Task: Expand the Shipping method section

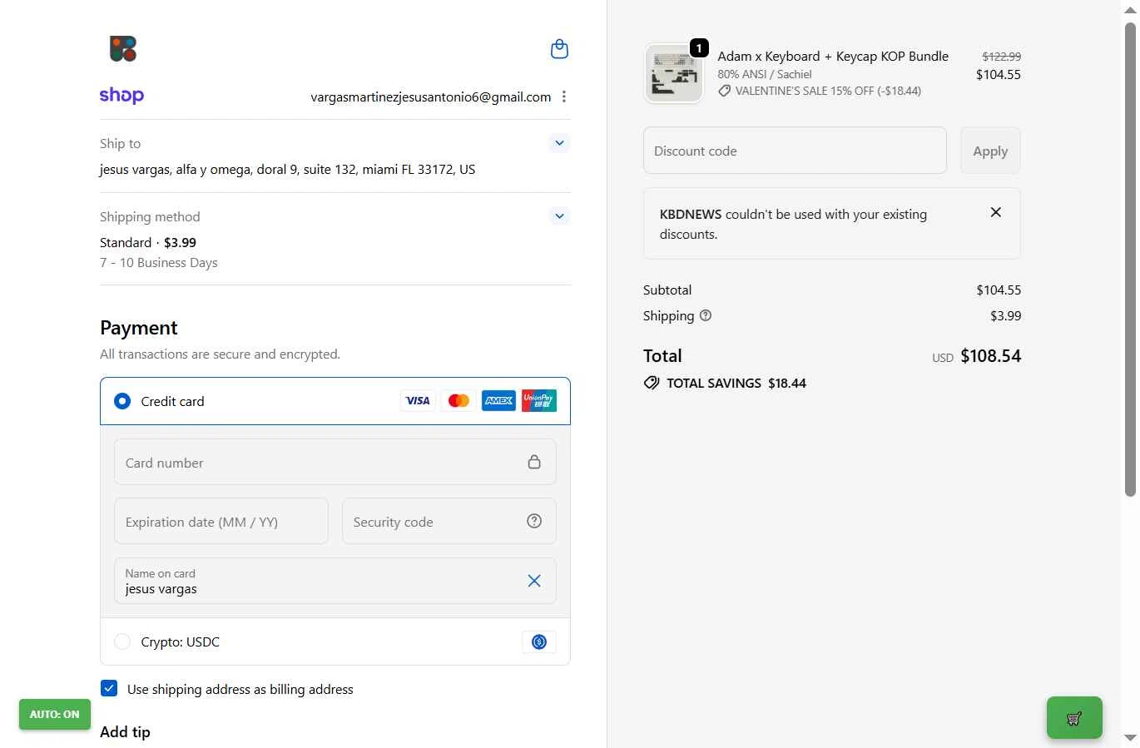Action: 560,216
